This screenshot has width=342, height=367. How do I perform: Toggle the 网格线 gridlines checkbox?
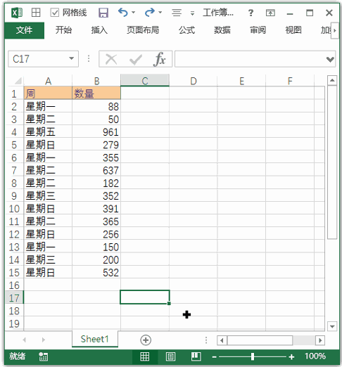[55, 13]
